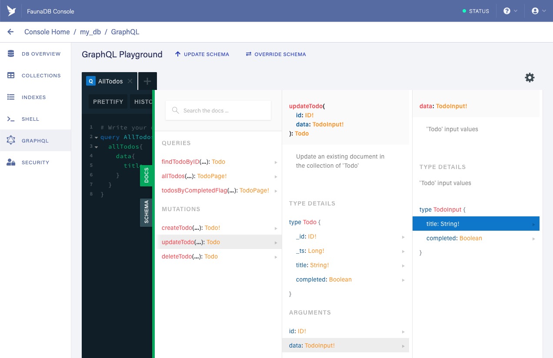Click the Collections table icon
The height and width of the screenshot is (358, 553).
(11, 76)
